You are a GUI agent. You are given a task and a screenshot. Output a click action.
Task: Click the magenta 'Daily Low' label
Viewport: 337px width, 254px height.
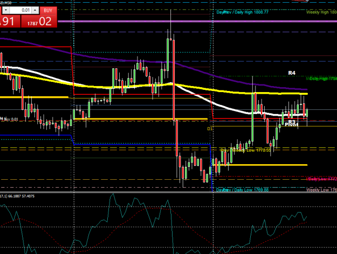point(322,179)
